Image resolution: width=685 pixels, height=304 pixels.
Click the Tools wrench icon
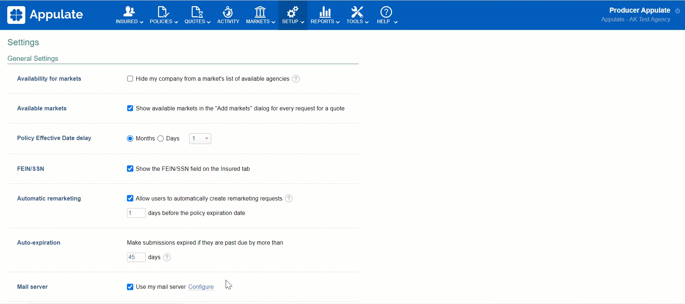pyautogui.click(x=357, y=12)
